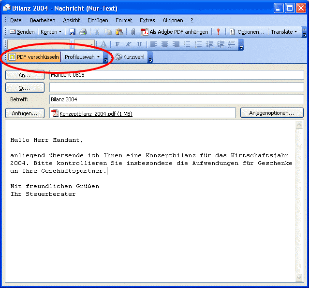Align text right
This screenshot has width=309, height=288.
pyautogui.click(x=176, y=44)
